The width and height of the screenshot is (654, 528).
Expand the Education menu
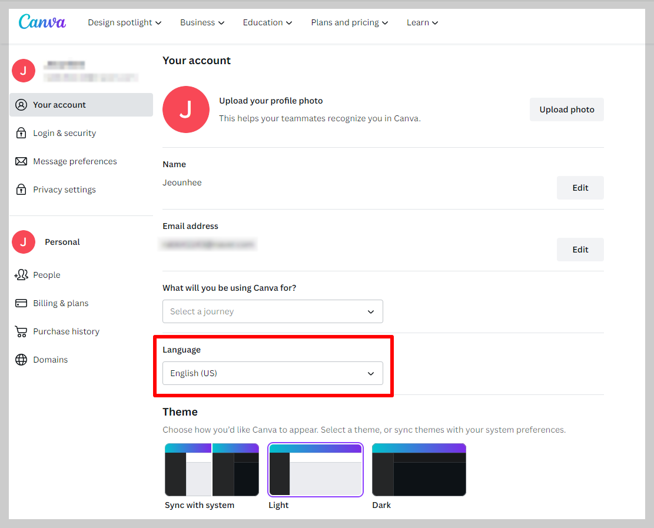[x=267, y=22]
